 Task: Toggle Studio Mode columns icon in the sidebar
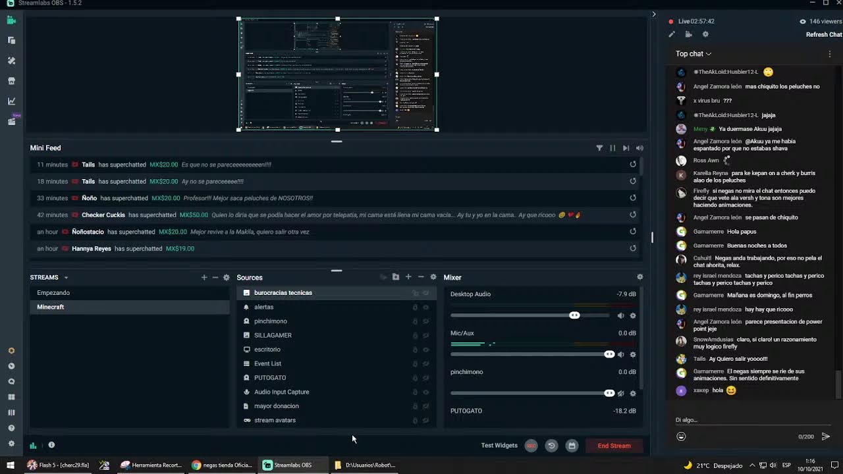pyautogui.click(x=11, y=413)
